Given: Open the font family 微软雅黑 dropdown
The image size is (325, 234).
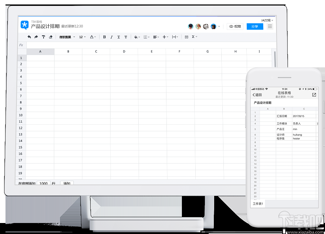Looking at the screenshot, I should pyautogui.click(x=67, y=37).
